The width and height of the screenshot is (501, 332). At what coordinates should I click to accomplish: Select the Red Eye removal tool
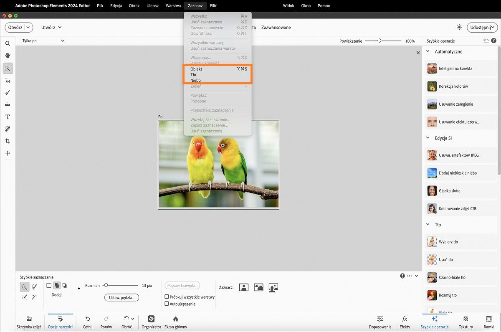tap(8, 81)
